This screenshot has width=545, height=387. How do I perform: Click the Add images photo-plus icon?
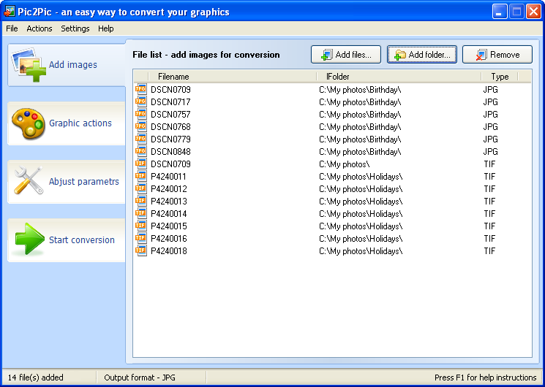(x=29, y=64)
